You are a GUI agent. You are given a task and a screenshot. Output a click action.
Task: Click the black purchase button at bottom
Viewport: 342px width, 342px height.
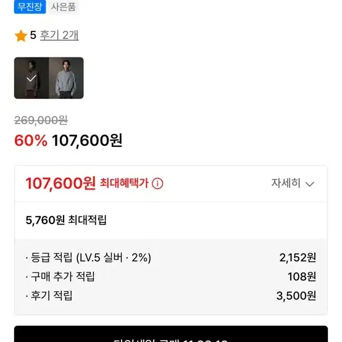[x=171, y=334]
